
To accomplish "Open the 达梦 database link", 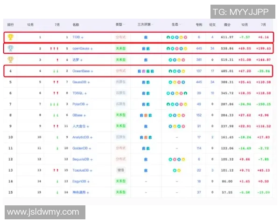I will pos(76,60).
